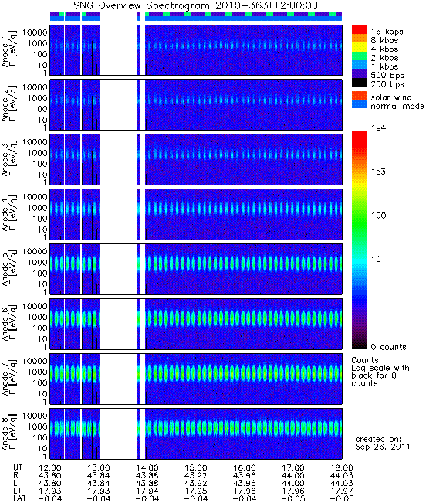The height and width of the screenshot is (503, 426).
Task: Click the 1e4 color bar label
Action: click(x=379, y=128)
